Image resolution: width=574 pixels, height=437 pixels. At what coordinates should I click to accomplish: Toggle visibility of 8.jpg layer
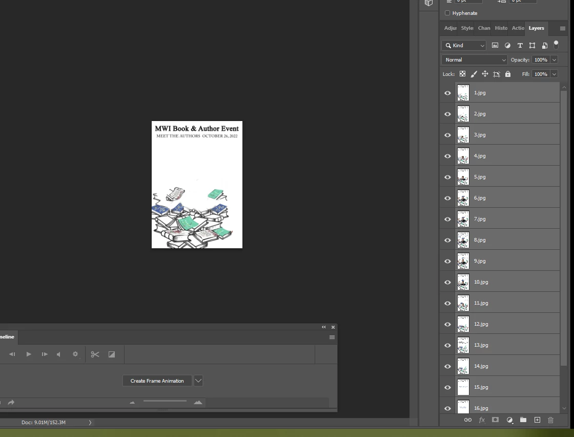tap(448, 240)
